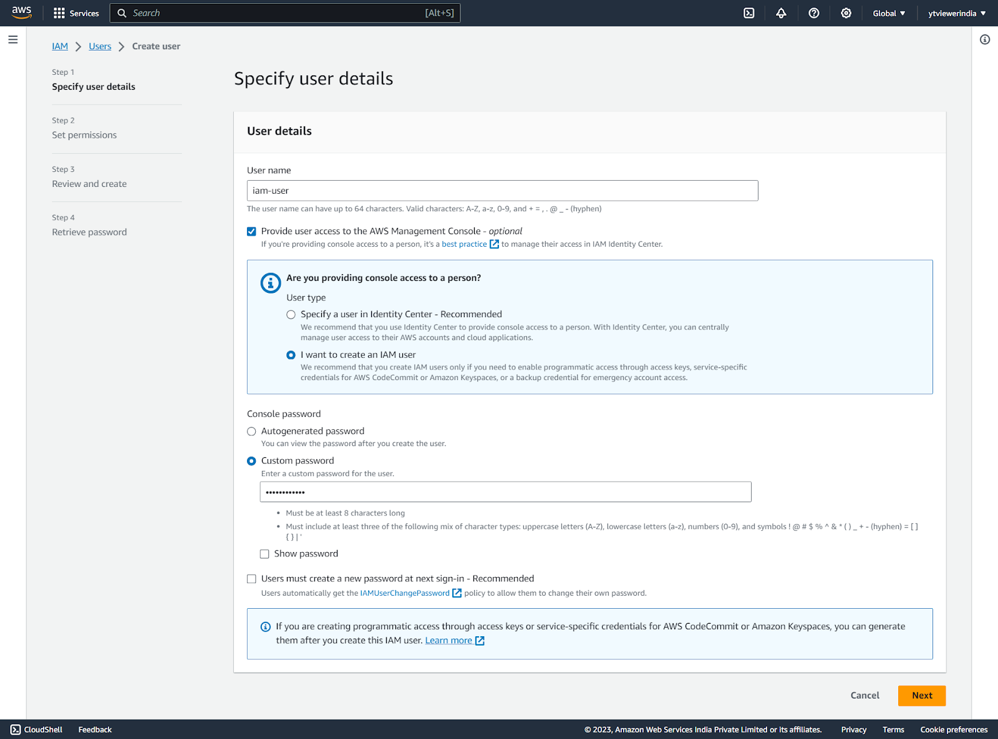The image size is (998, 739).
Task: Click the Cancel button
Action: point(865,696)
